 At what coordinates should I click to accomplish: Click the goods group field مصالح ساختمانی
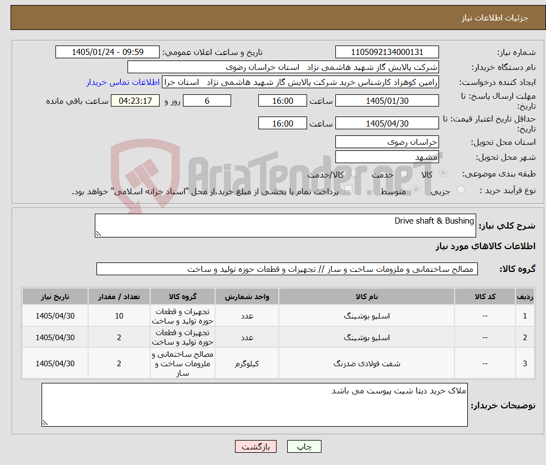[x=287, y=269]
